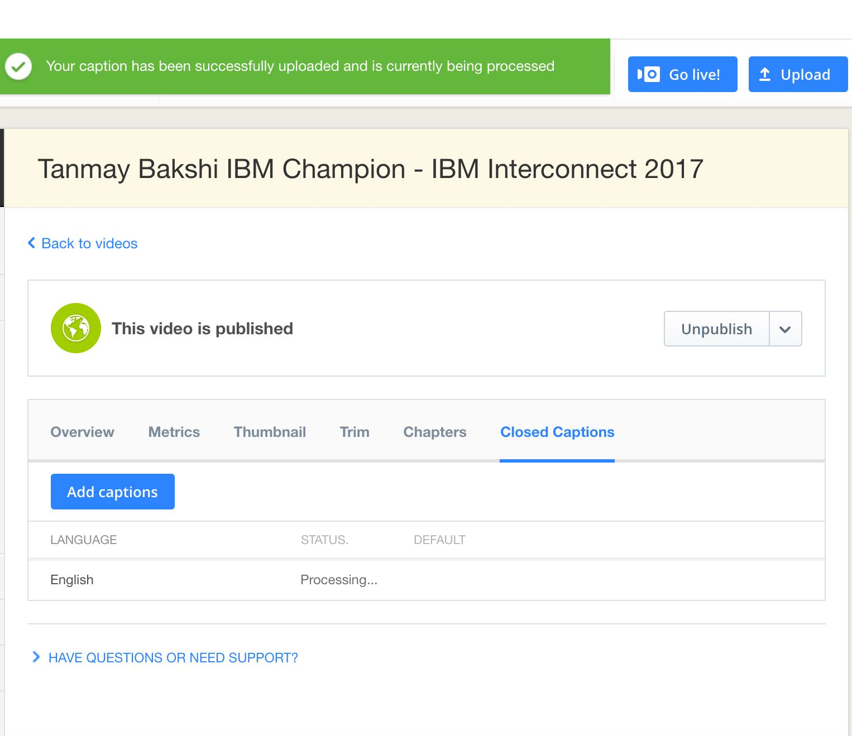Open the Chapters tab
Viewport: 852px width, 736px height.
[434, 432]
